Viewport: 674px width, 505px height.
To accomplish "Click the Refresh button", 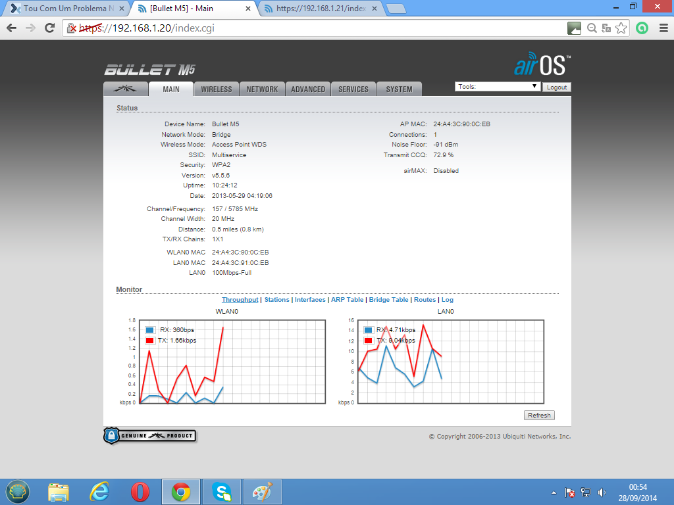I will tap(539, 416).
